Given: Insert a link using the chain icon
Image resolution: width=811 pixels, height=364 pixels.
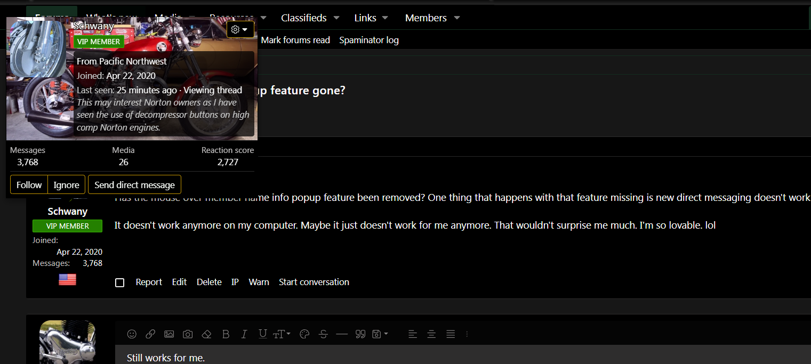Looking at the screenshot, I should click(150, 334).
